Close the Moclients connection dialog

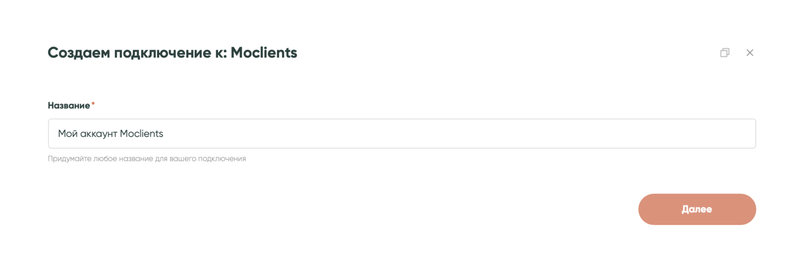coord(750,53)
